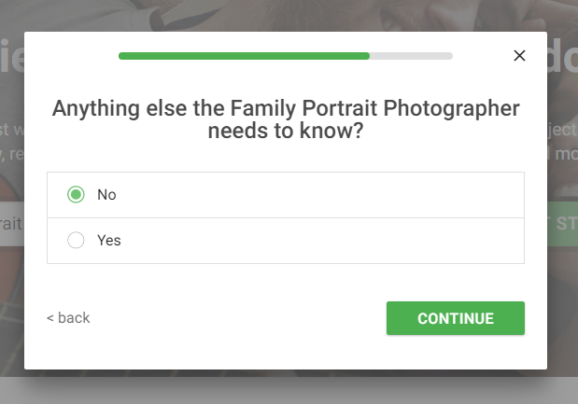
Task: Click the "<" chevron beside back
Action: (50, 318)
